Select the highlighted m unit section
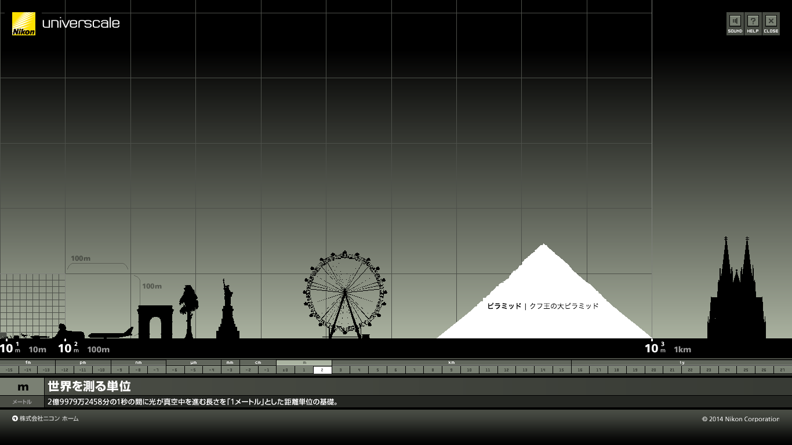 tap(304, 363)
